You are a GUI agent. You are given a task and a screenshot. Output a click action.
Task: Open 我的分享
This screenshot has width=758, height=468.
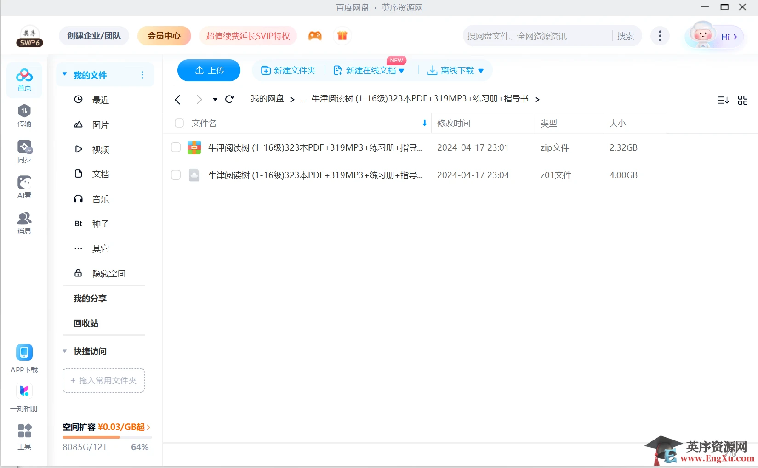[x=90, y=299]
